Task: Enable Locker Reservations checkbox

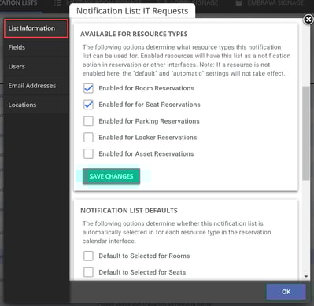Action: pyautogui.click(x=88, y=138)
